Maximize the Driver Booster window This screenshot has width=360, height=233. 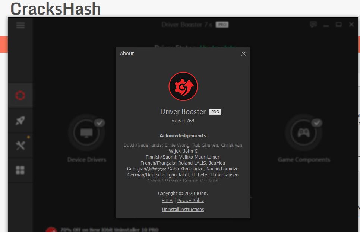coord(339,24)
